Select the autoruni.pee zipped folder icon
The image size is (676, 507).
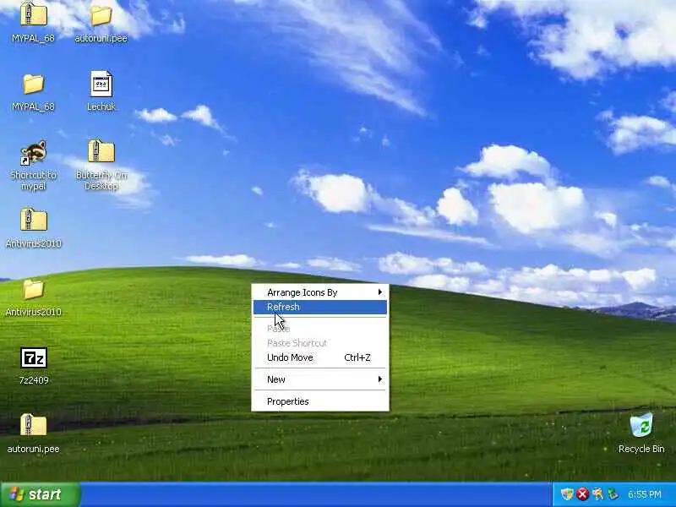33,425
